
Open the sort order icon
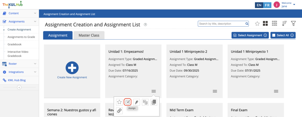point(284,24)
